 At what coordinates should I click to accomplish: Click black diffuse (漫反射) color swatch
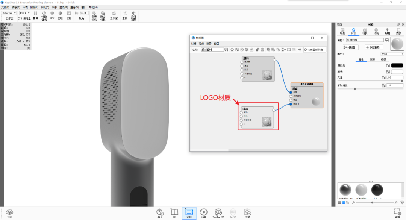tap(397, 65)
